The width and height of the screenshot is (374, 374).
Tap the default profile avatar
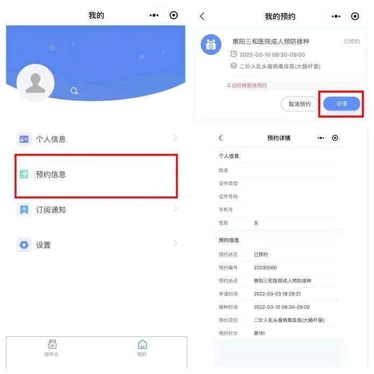pyautogui.click(x=36, y=83)
